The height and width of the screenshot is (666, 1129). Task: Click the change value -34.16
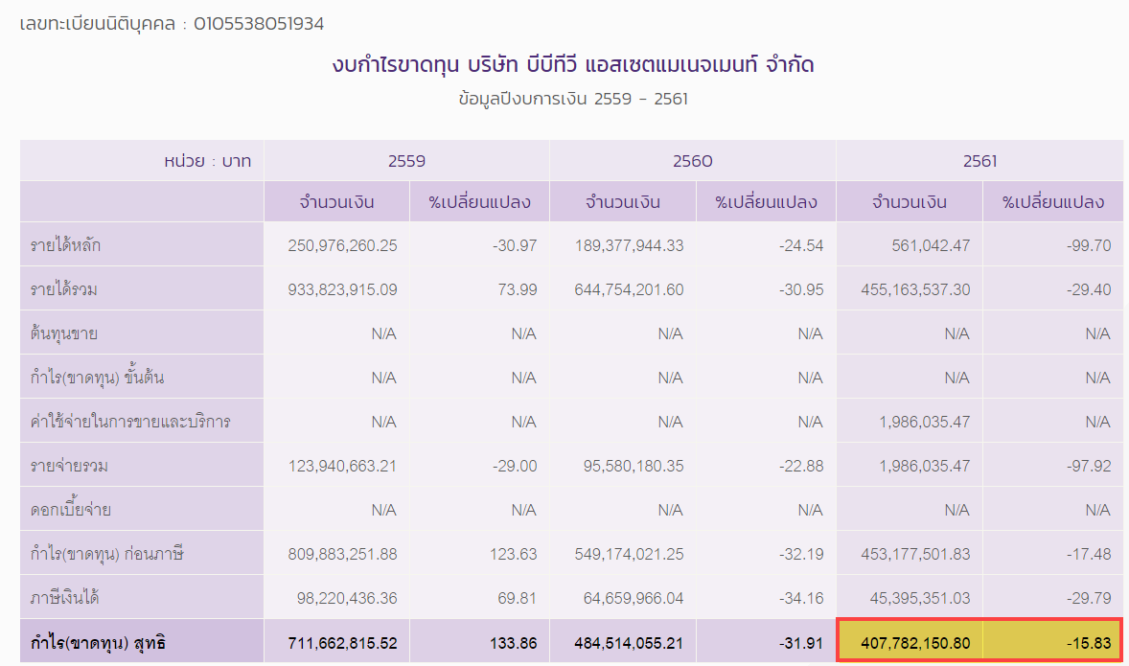[801, 598]
